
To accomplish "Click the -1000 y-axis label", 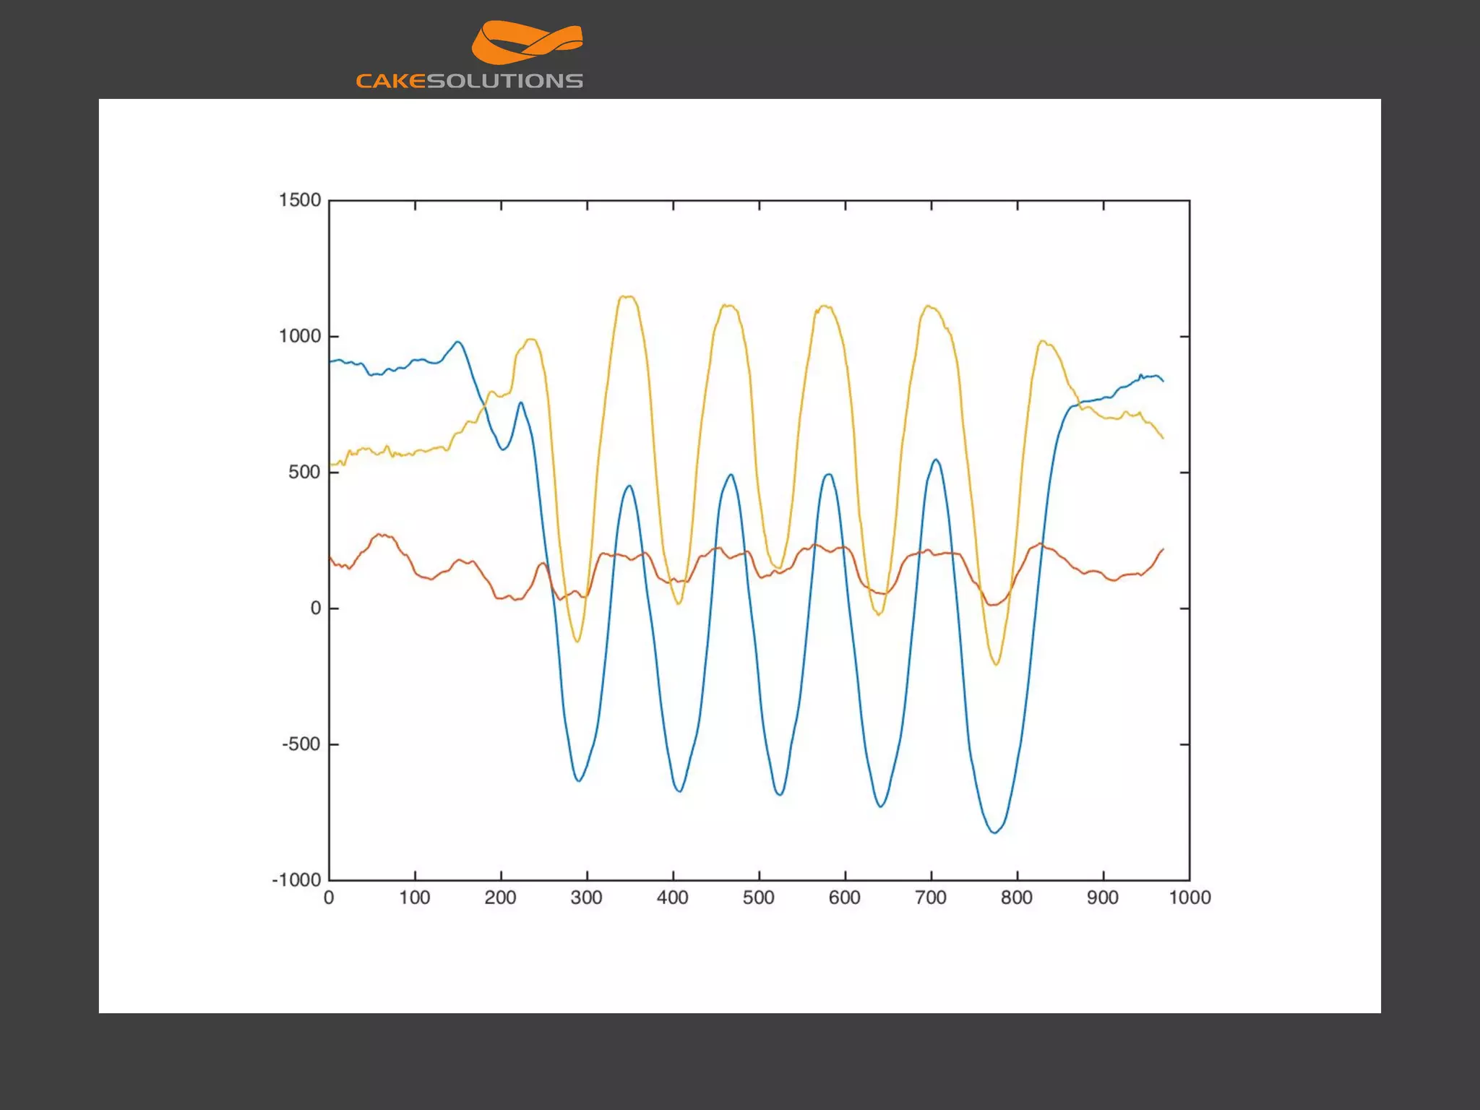I will click(296, 880).
